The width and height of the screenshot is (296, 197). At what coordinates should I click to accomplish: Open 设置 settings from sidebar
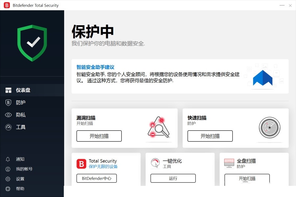[x=20, y=179]
